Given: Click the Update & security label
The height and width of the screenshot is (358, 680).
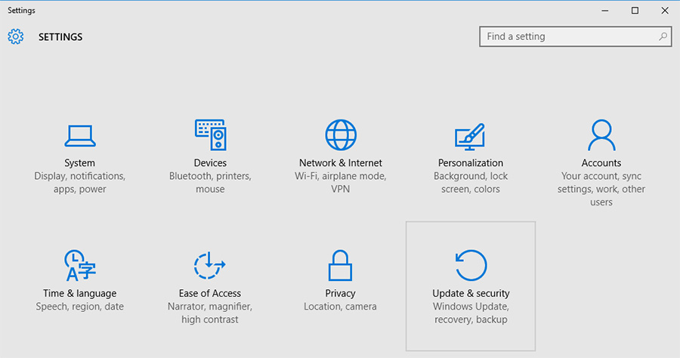Looking at the screenshot, I should pyautogui.click(x=471, y=293).
